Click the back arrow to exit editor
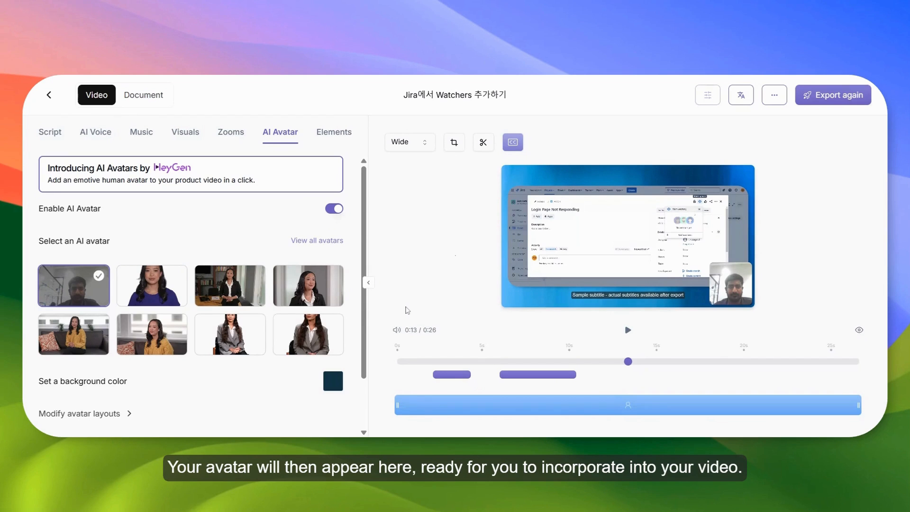The width and height of the screenshot is (910, 512). (x=49, y=95)
